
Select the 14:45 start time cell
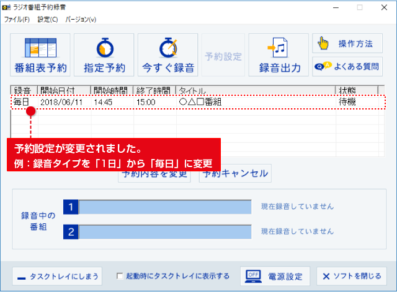[x=103, y=102]
